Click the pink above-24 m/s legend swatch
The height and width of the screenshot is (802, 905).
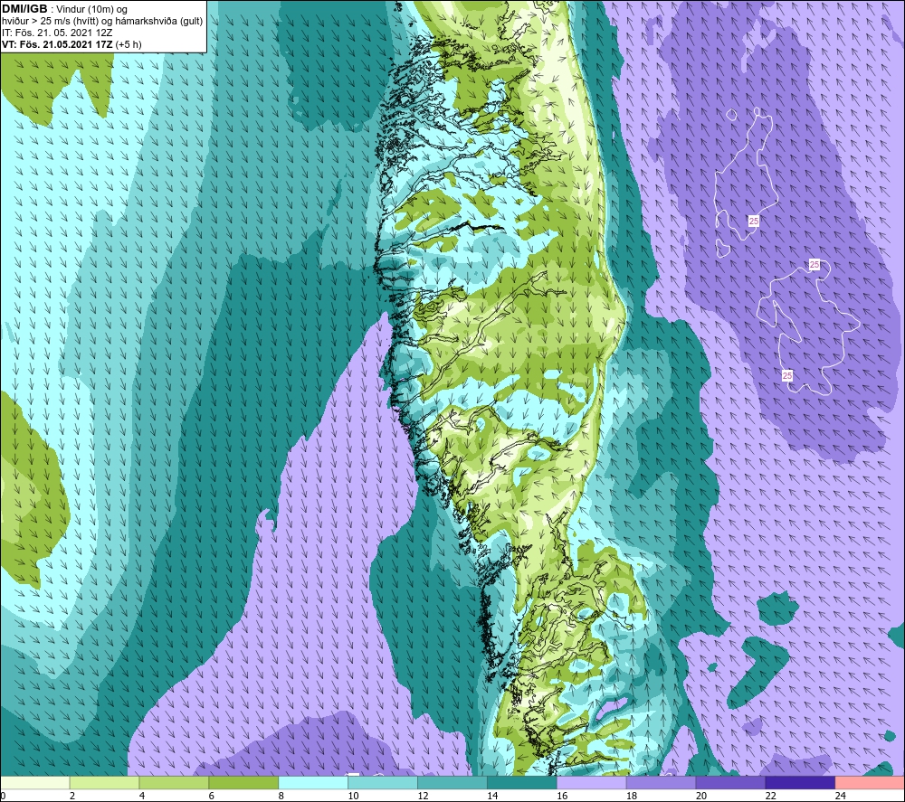click(x=871, y=782)
